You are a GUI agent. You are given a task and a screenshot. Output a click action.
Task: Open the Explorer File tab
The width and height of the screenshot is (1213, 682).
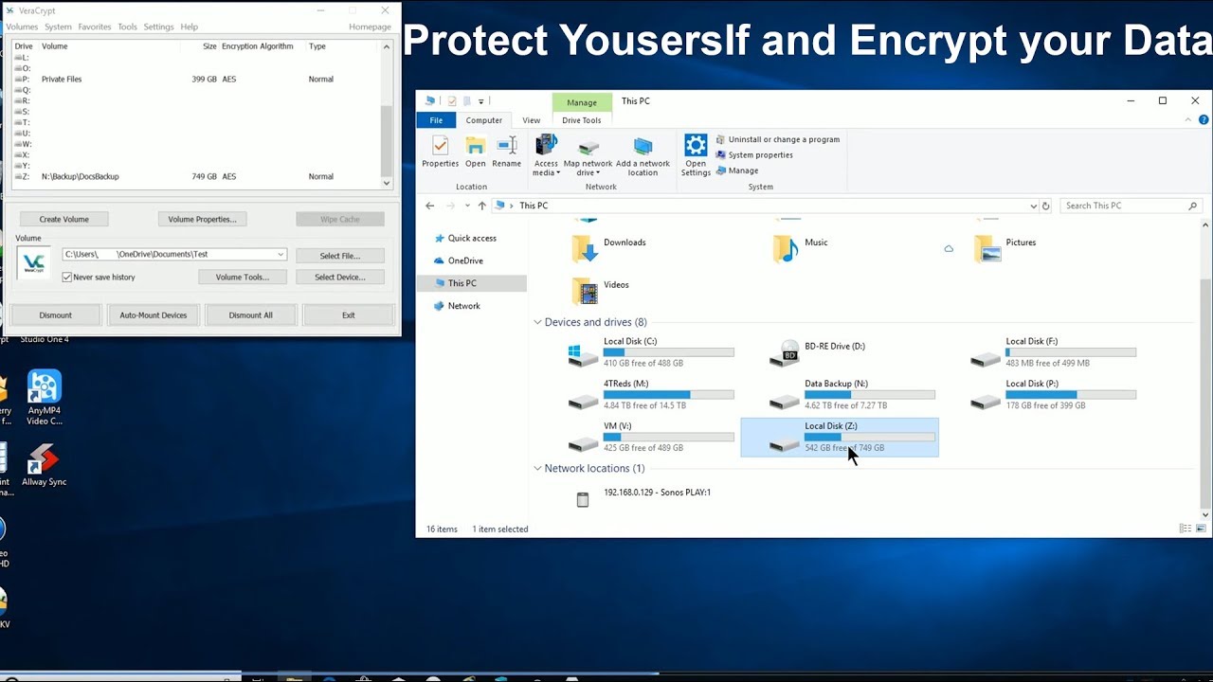tap(436, 120)
